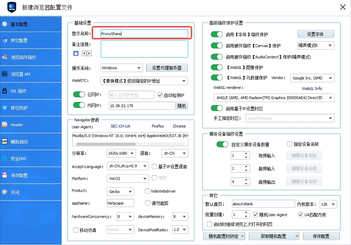
Task: Toggle 【WebGL】图像保护 switch
Action: 217,67
